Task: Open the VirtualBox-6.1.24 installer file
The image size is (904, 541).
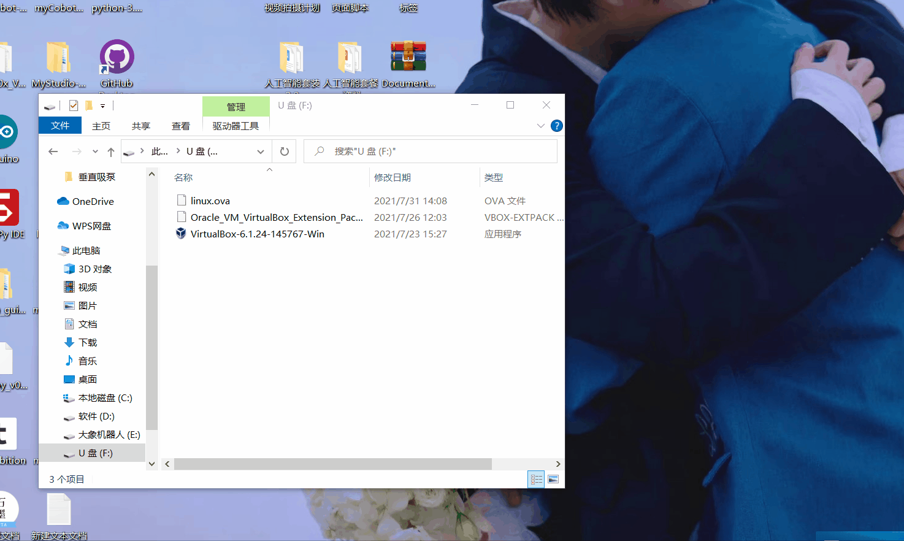Action: coord(257,234)
